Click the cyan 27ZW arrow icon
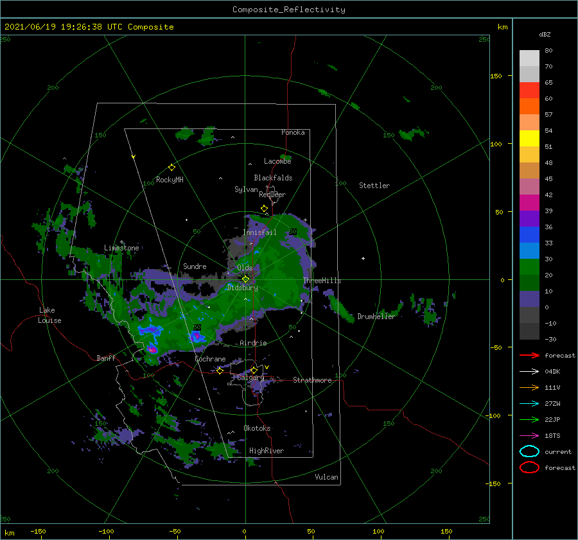The image size is (578, 540). click(529, 404)
